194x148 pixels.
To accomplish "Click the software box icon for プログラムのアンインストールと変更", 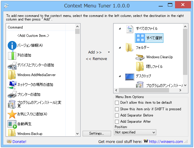I will click(x=12, y=104).
